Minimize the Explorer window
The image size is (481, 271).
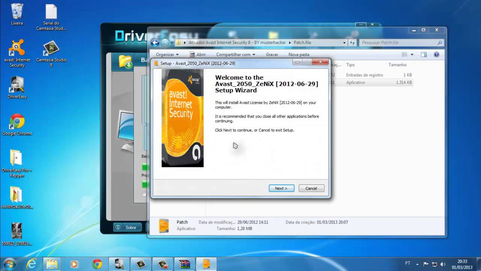(414, 30)
